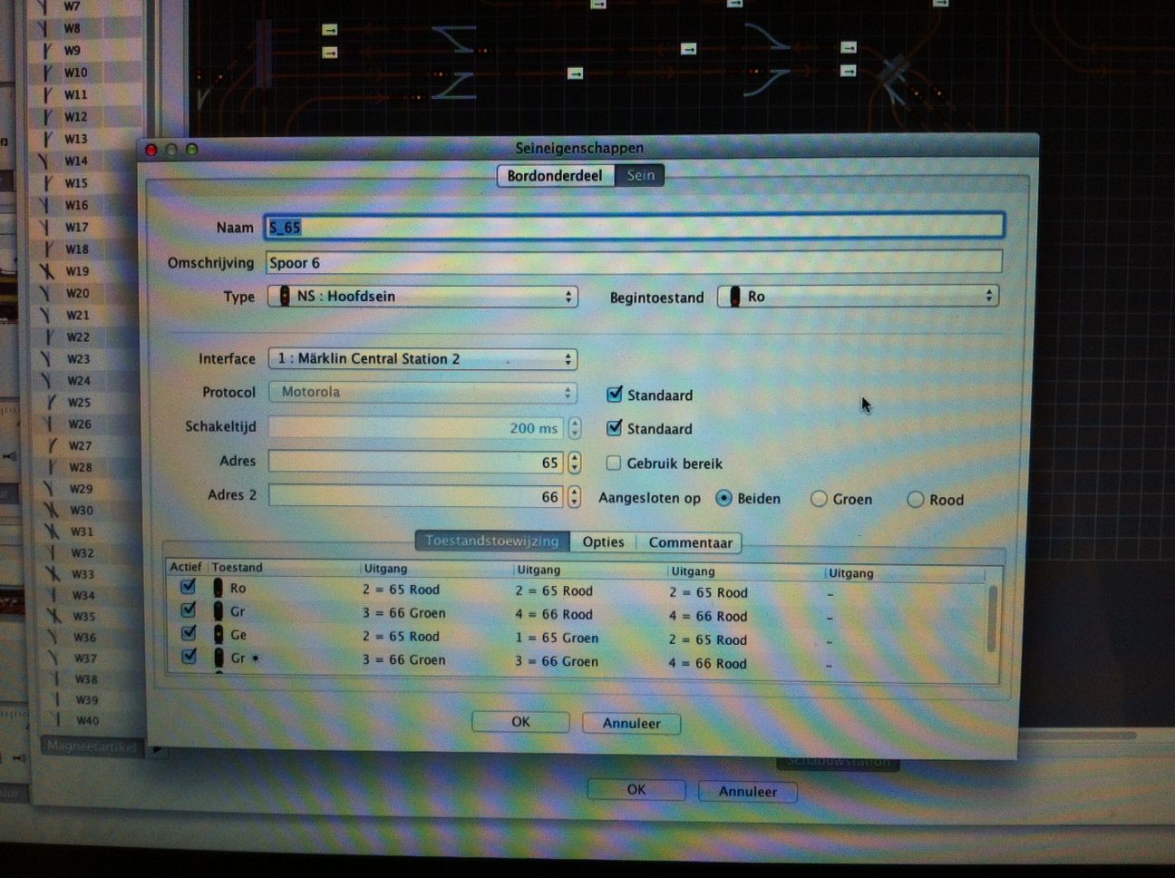
Task: Toggle Standaard checkbox next to Protocol
Action: pos(614,395)
